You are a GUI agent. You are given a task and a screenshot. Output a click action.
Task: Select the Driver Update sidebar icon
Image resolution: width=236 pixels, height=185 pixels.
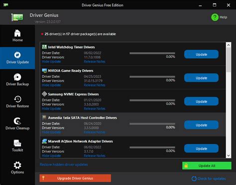point(17,55)
